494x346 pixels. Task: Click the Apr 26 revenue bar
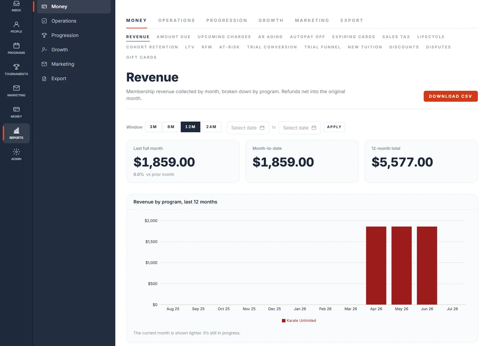(x=376, y=266)
